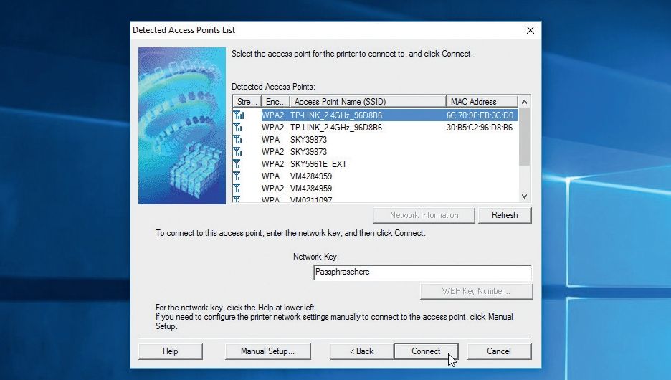
Task: Click the list scroll down arrow
Action: click(524, 196)
